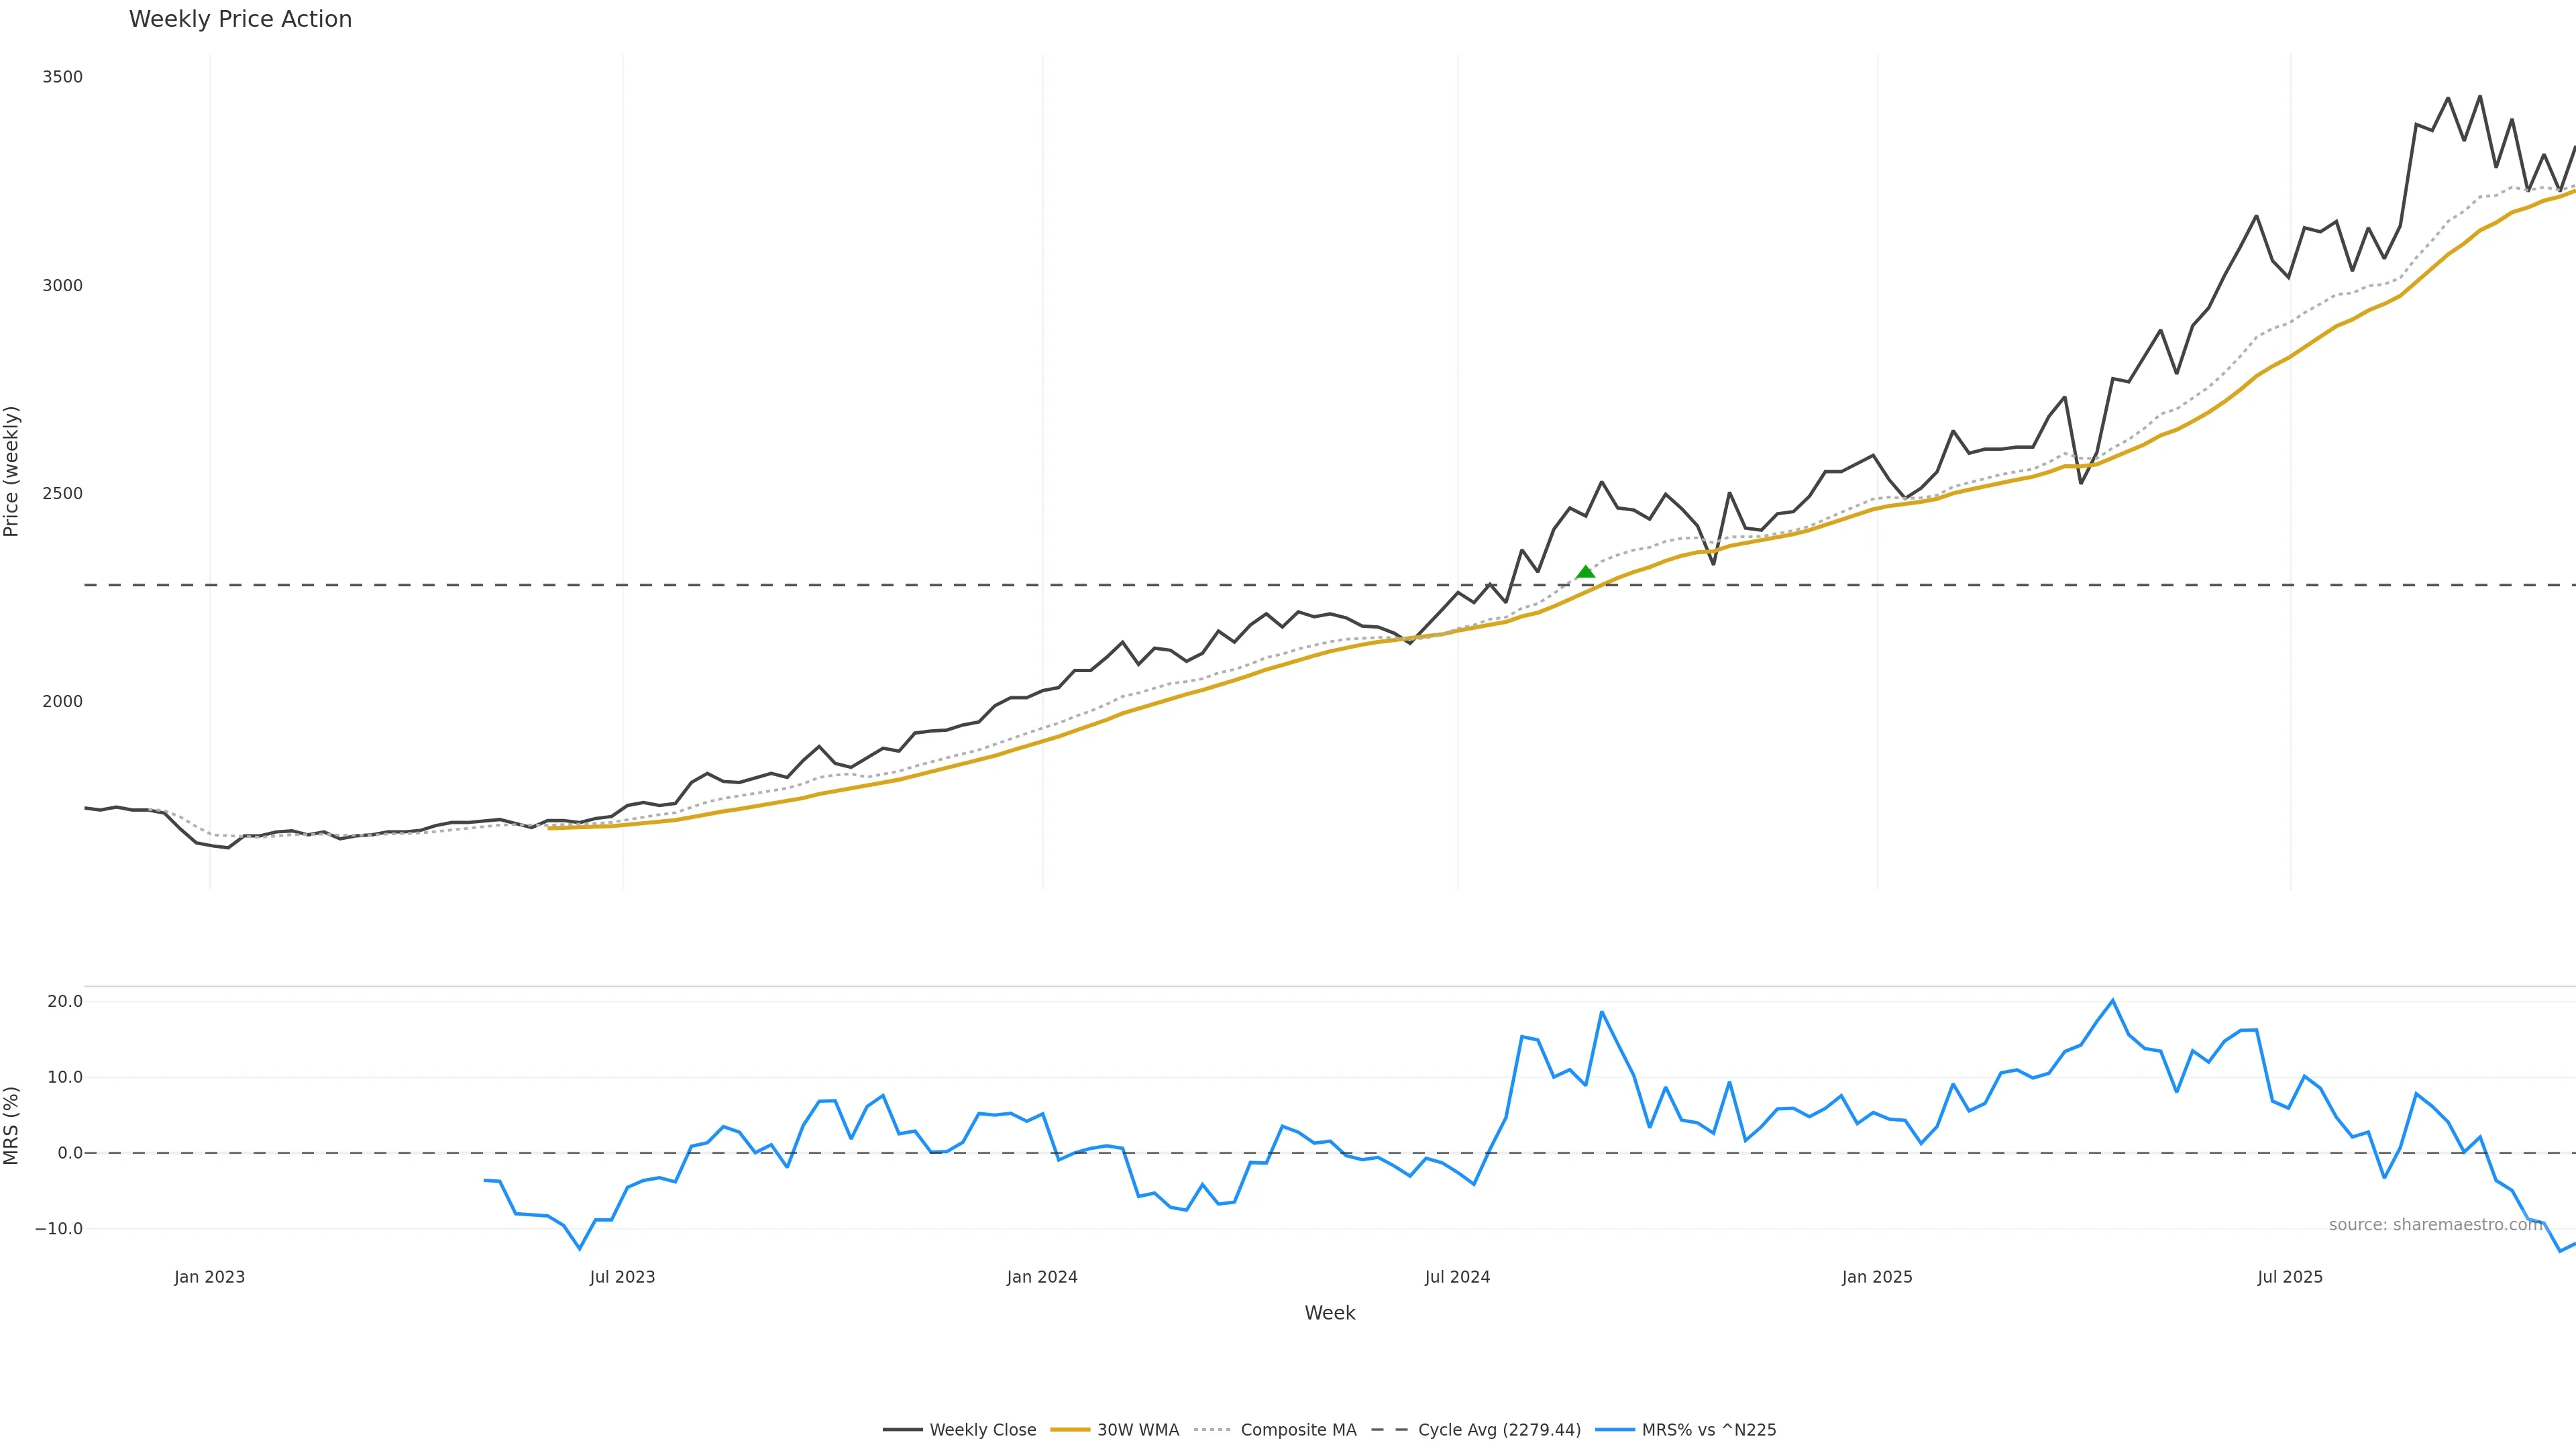Click the dashed Cycle Avg line swatch in the legend
The width and height of the screenshot is (2576, 1449).
coord(1389,1430)
